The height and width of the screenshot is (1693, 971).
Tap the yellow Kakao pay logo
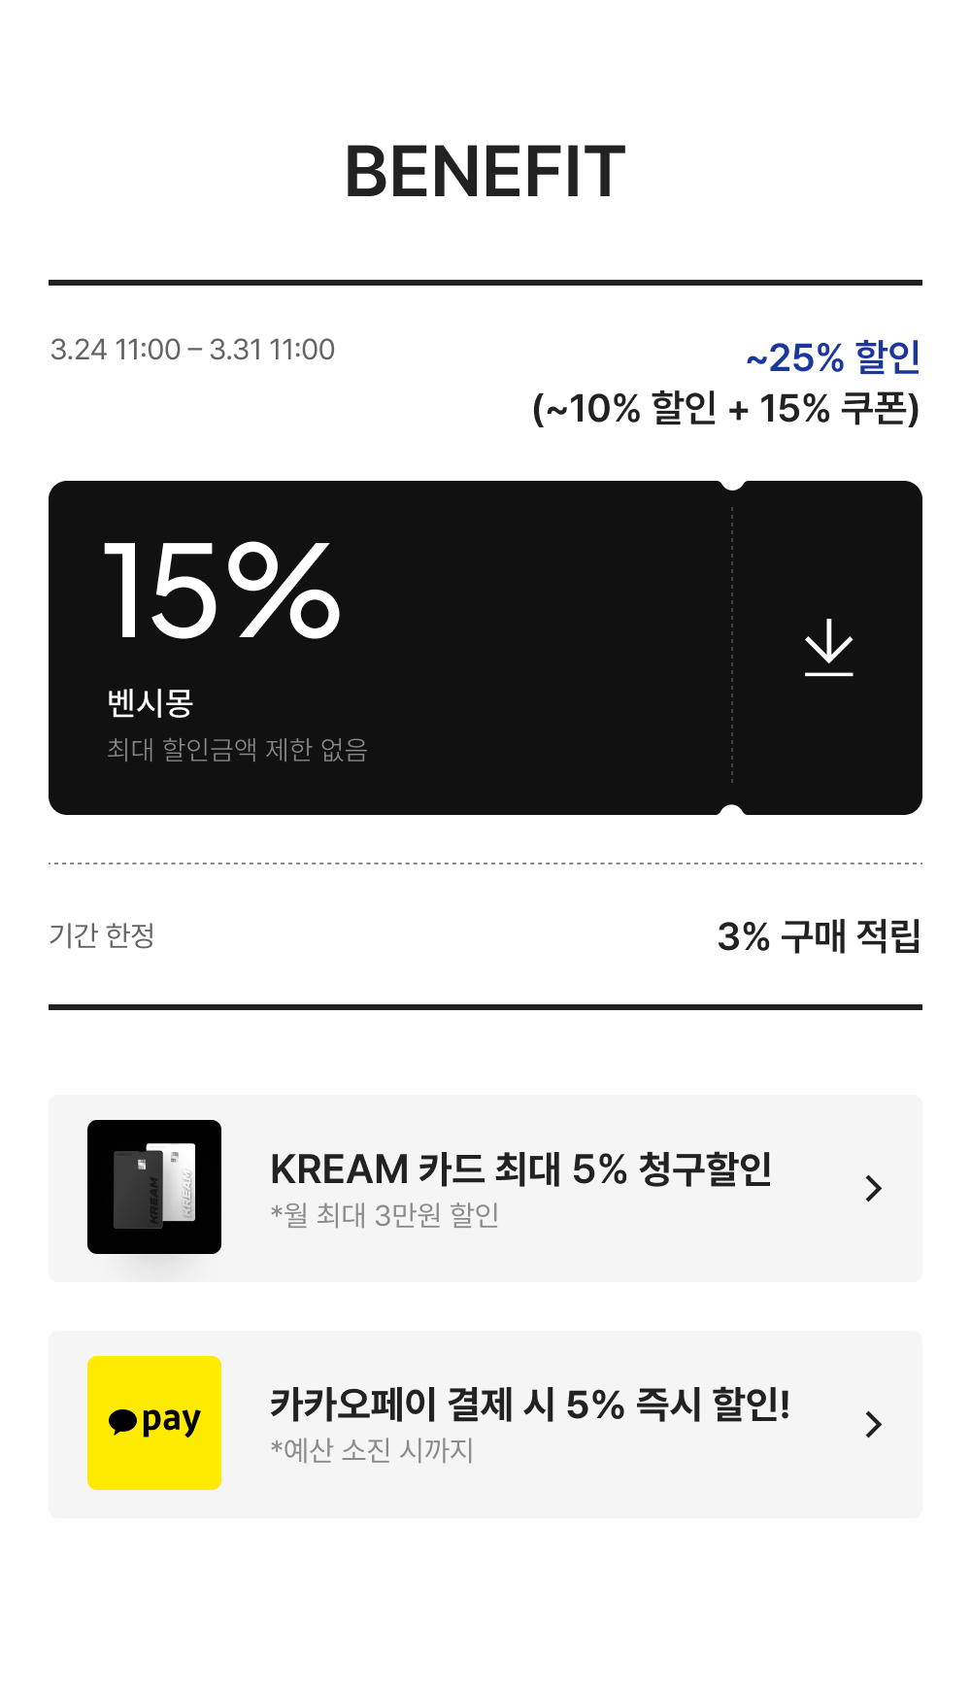coord(154,1423)
